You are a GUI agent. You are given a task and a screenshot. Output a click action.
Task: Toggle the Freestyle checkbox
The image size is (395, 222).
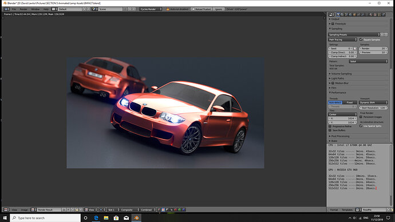(x=333, y=23)
